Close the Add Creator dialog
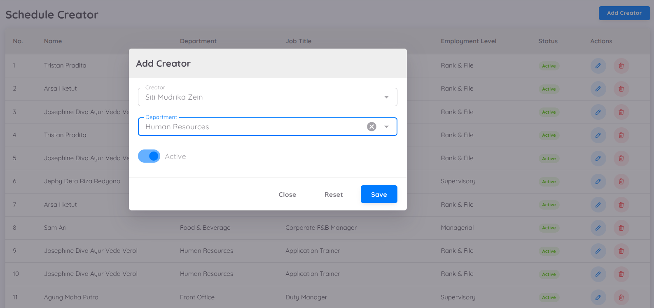The width and height of the screenshot is (654, 308). pos(287,195)
